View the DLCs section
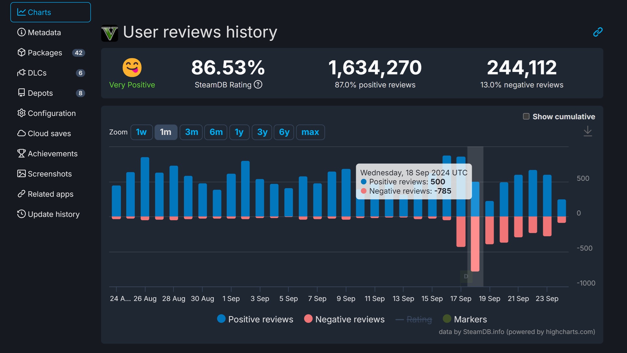Viewport: 627px width, 353px height. [x=37, y=73]
